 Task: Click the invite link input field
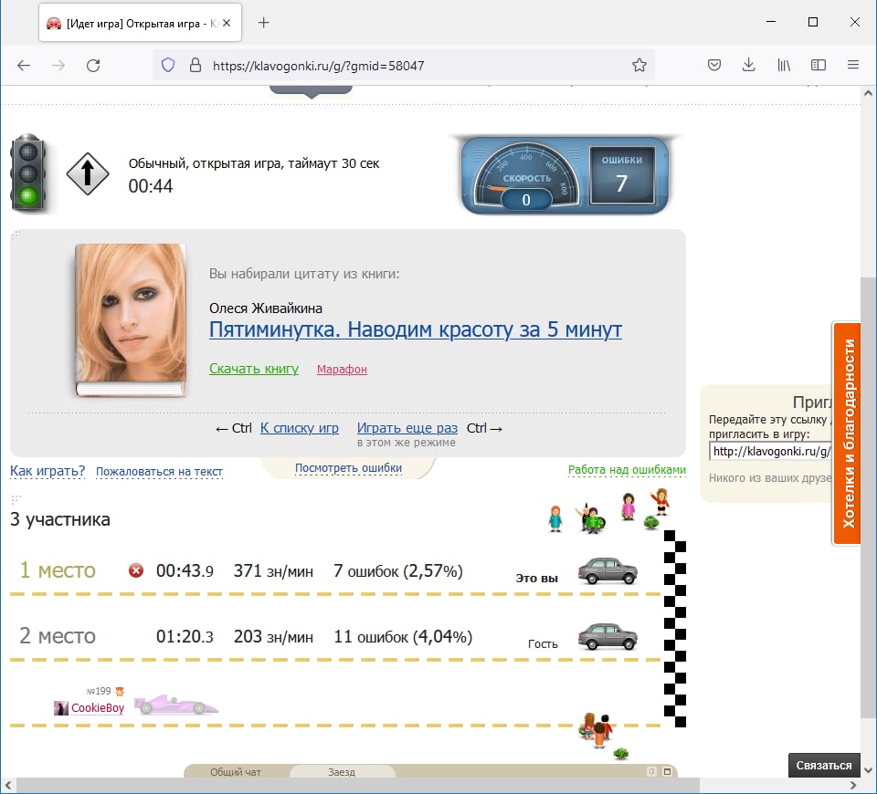tap(771, 452)
